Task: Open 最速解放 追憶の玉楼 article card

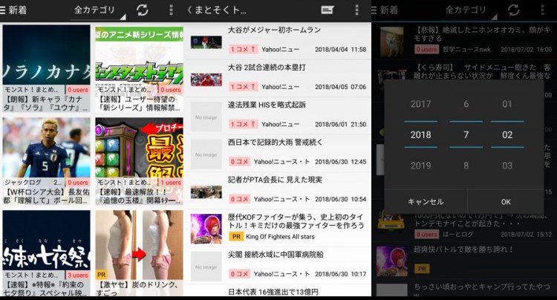Action: (x=140, y=161)
